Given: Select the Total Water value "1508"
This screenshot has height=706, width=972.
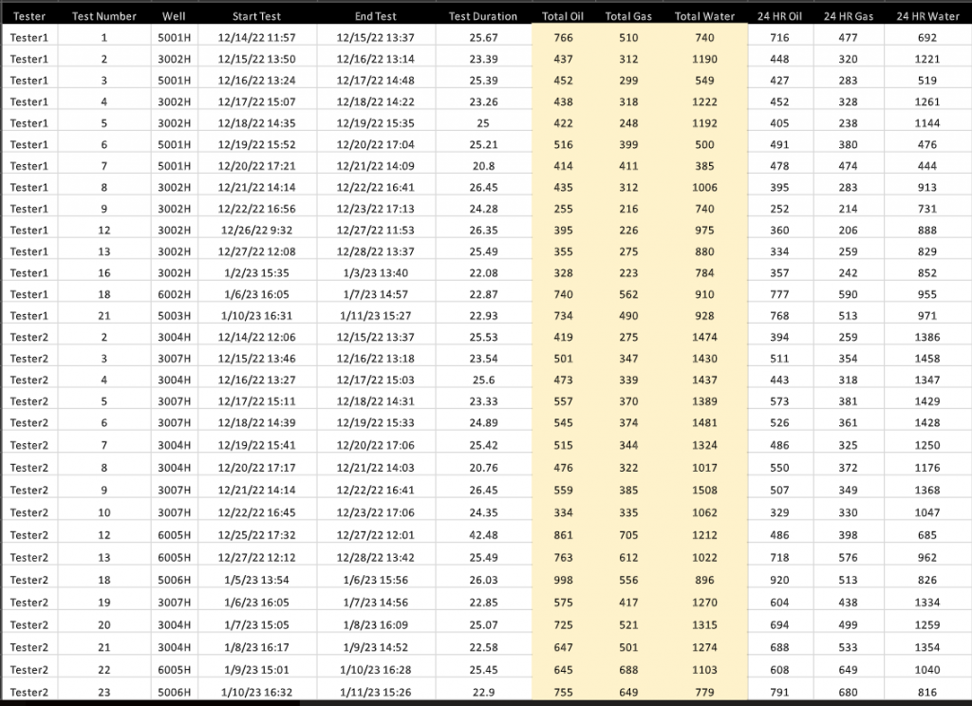Looking at the screenshot, I should point(705,491).
